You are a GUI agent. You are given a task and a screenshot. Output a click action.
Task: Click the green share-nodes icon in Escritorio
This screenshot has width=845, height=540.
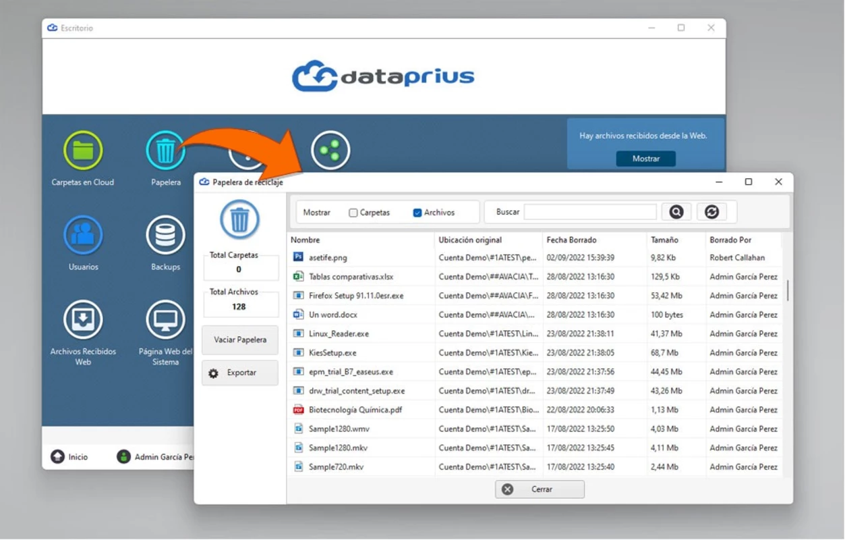click(x=330, y=150)
